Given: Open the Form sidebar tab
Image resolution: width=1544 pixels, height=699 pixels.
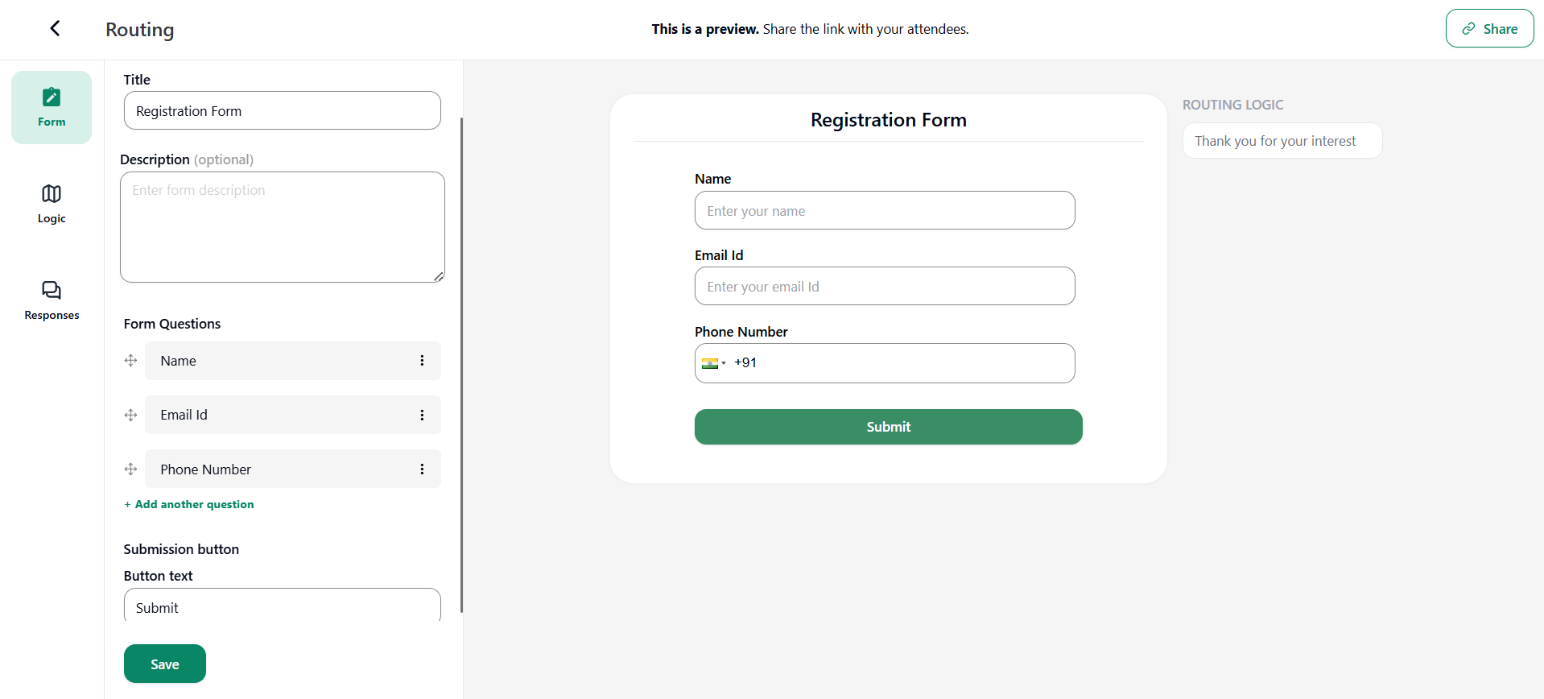Looking at the screenshot, I should [52, 107].
